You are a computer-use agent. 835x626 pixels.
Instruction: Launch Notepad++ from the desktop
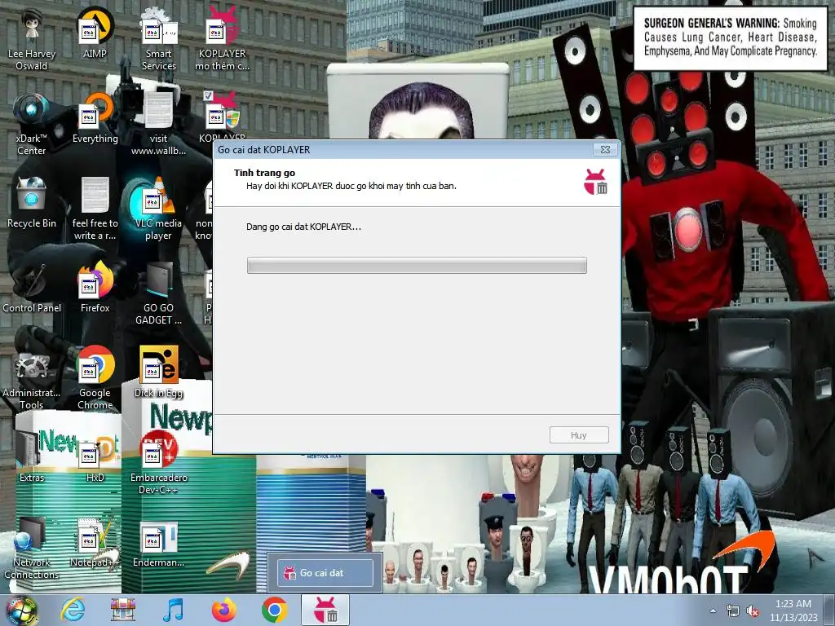[95, 542]
